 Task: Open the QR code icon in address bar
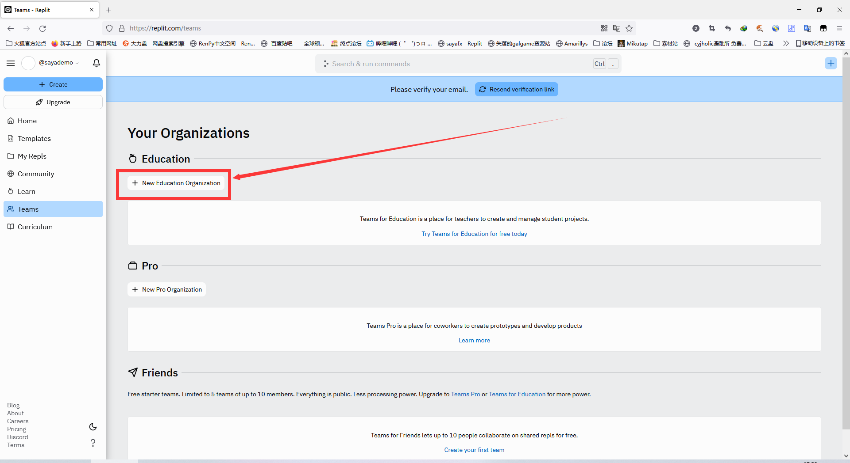tap(604, 28)
